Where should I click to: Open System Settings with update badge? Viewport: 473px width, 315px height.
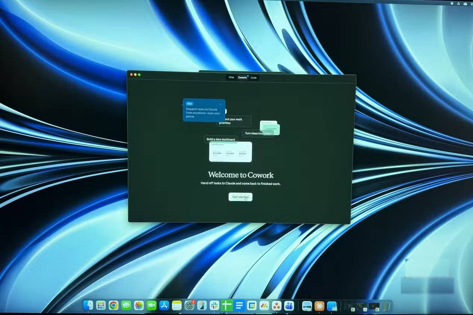pyautogui.click(x=190, y=306)
